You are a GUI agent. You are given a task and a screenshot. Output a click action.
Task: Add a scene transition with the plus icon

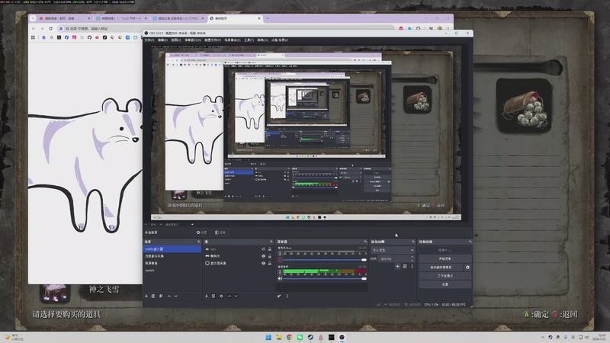(x=397, y=266)
